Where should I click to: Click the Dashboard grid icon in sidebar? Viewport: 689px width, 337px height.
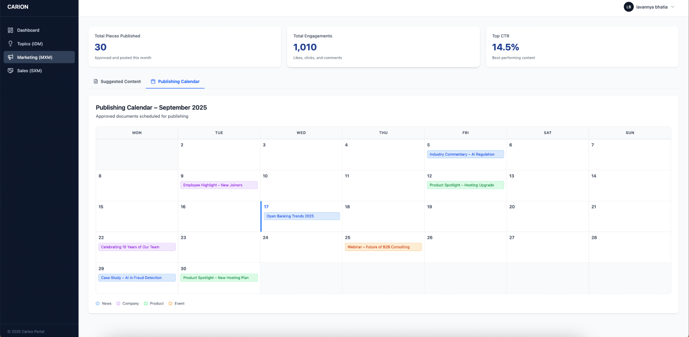tap(10, 30)
